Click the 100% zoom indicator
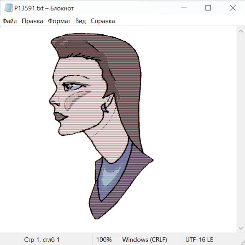The height and width of the screenshot is (245, 245). click(x=104, y=240)
